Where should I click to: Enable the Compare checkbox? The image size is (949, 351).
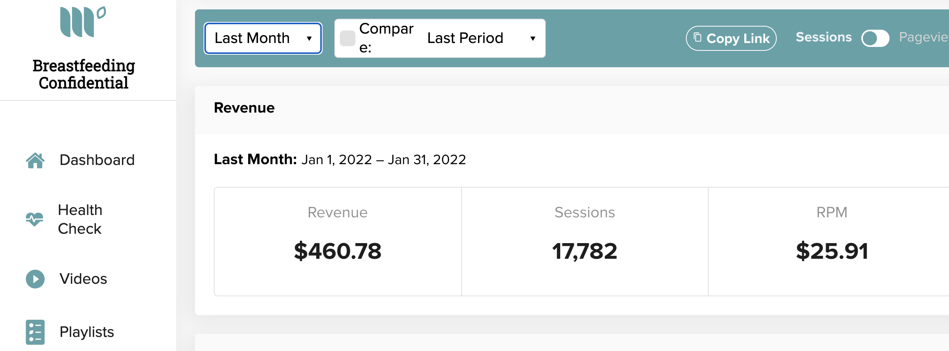(347, 38)
